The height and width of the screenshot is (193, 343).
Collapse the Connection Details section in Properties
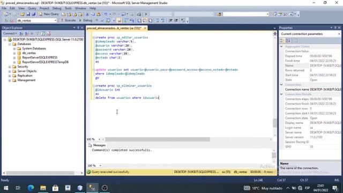[x=281, y=94]
